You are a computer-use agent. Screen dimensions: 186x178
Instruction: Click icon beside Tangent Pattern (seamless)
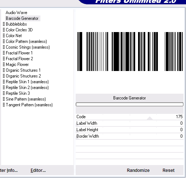pos(4,105)
